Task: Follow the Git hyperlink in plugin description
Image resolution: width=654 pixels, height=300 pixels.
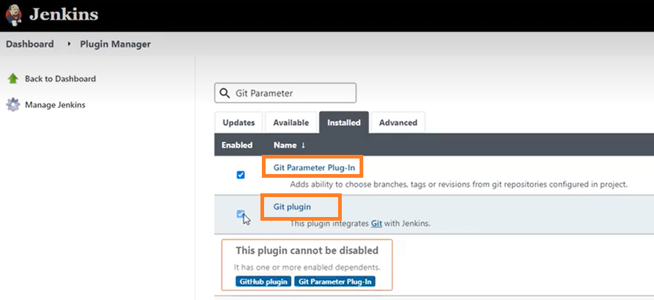Action: (377, 223)
